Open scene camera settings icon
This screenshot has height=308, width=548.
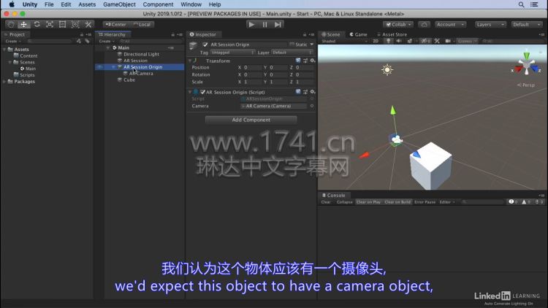pyautogui.click(x=448, y=41)
